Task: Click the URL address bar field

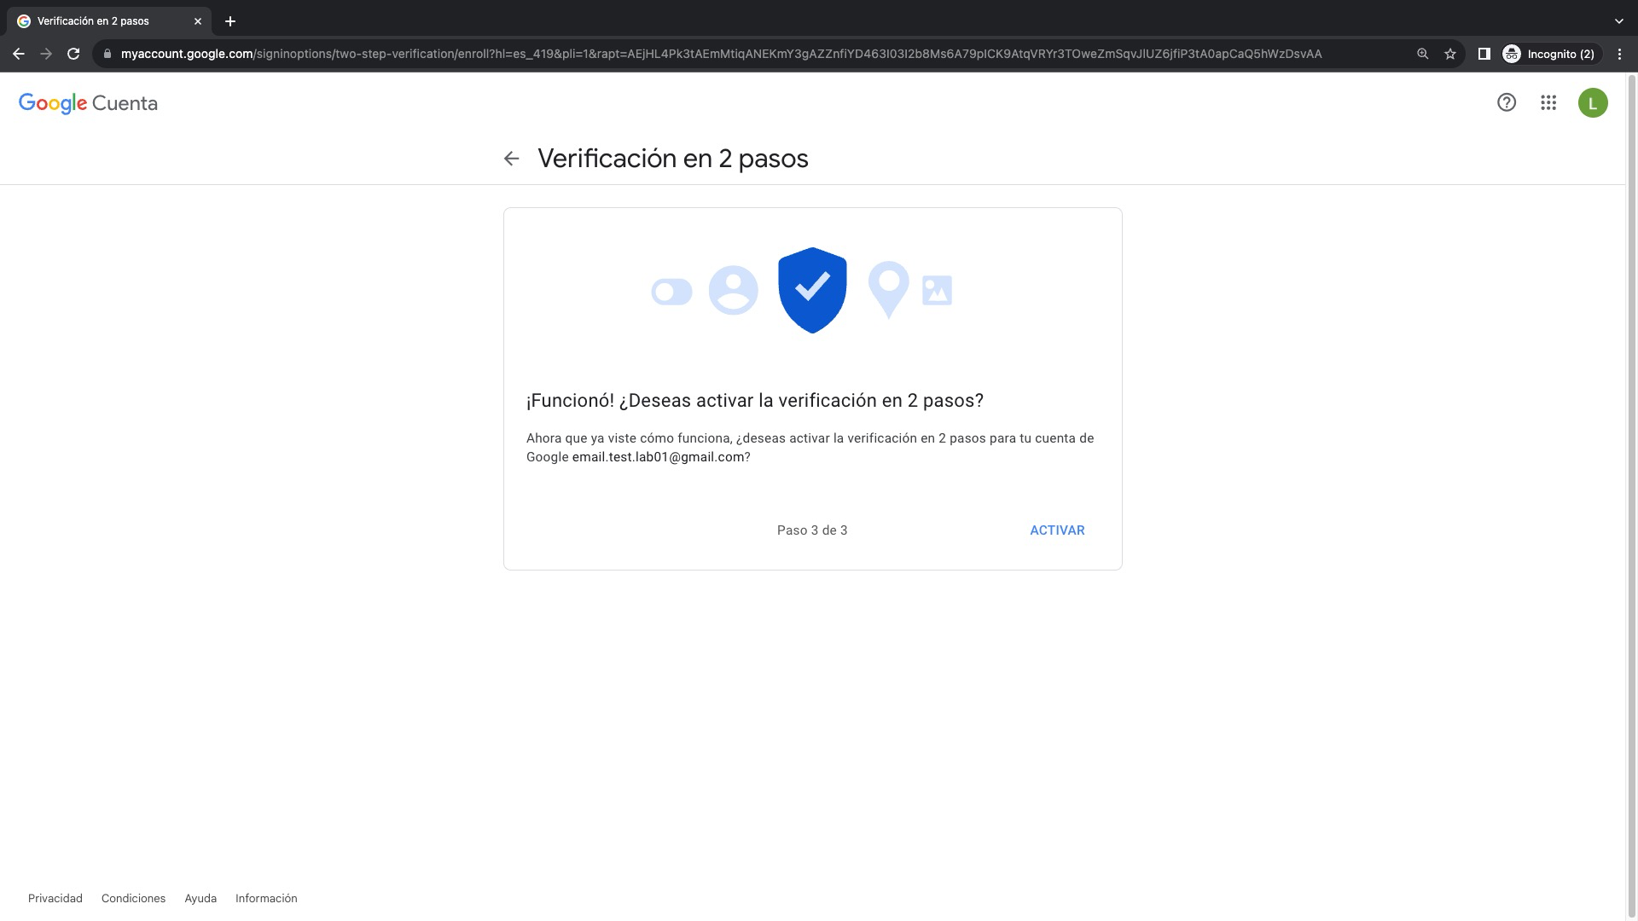Action: tap(721, 54)
